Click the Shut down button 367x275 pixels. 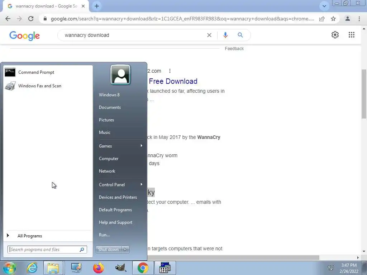(x=108, y=250)
